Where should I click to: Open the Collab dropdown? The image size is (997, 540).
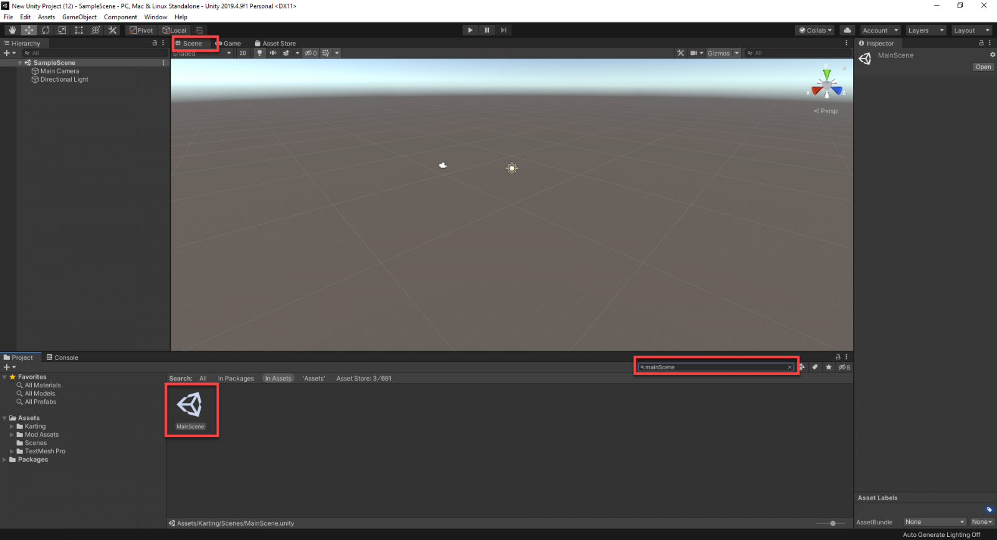tap(815, 30)
